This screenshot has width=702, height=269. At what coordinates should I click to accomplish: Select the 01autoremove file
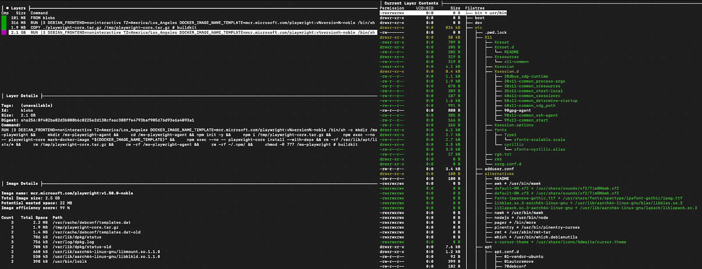click(519, 262)
